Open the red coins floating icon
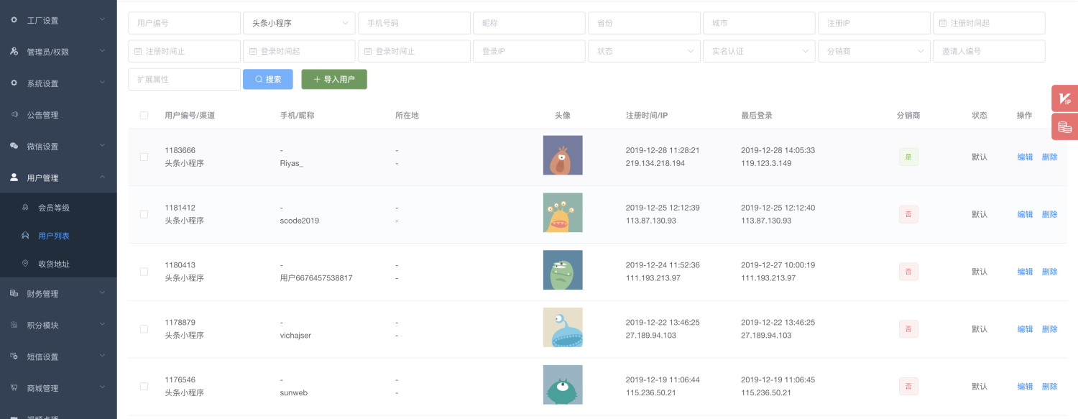 1065,126
